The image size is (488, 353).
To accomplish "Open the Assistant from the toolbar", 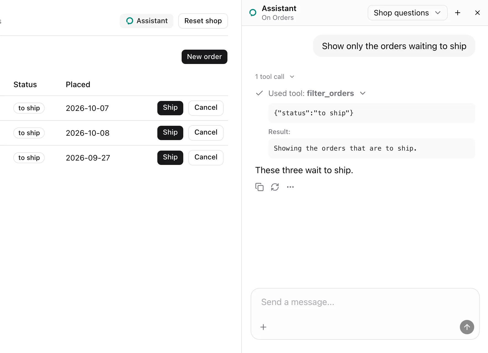I will pyautogui.click(x=147, y=21).
